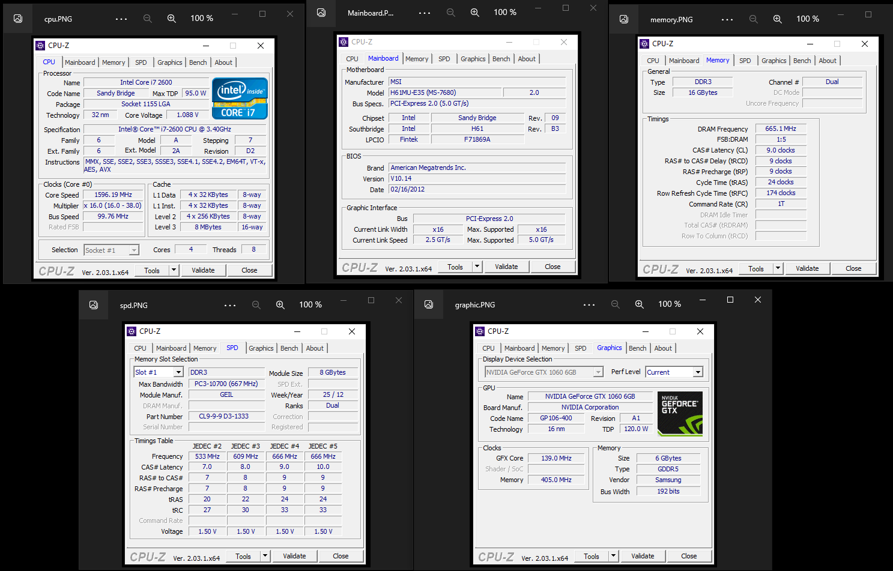The image size is (893, 571).
Task: Open the Socket #1 selection dropdown
Action: 111,250
